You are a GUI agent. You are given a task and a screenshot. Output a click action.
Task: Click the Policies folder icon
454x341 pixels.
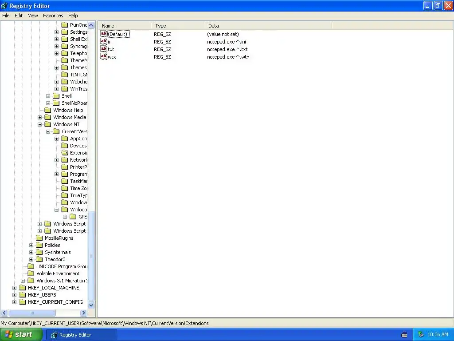coord(39,245)
